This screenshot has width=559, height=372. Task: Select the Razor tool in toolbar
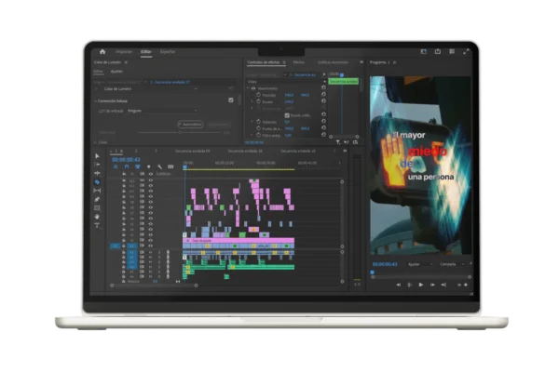tap(98, 182)
